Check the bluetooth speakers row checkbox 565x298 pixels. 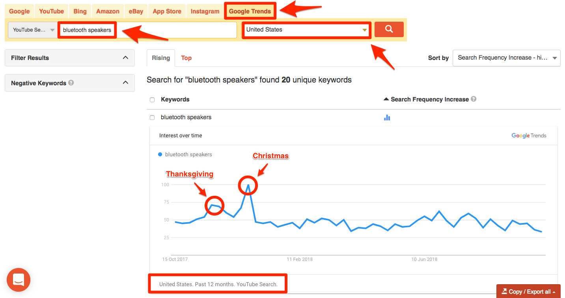[x=152, y=118]
